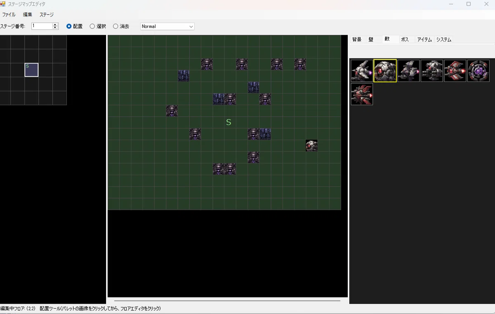
Task: Click the ステージ番号: label
Action: [x=13, y=26]
